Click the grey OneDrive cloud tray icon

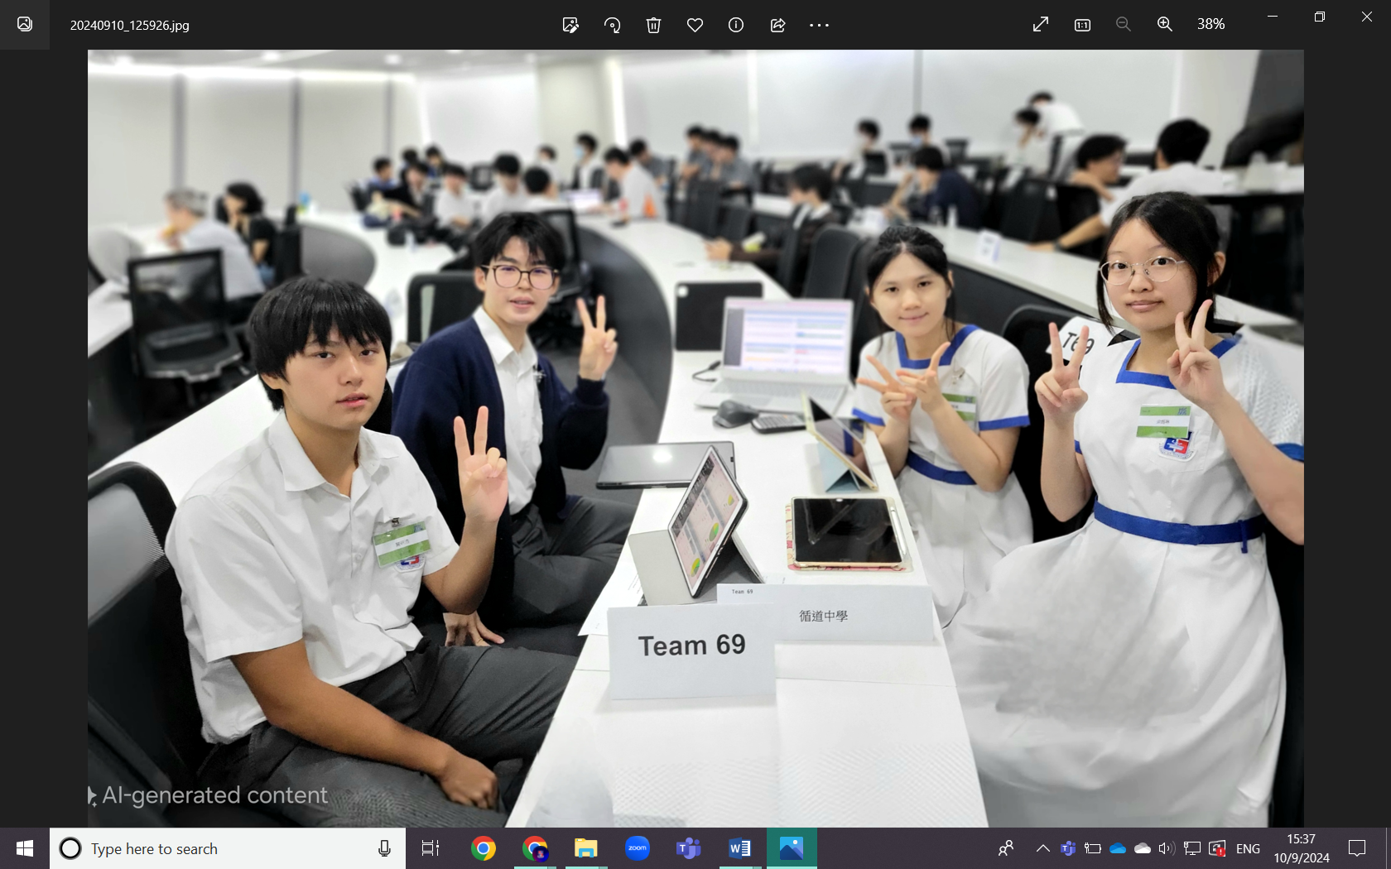click(1143, 848)
